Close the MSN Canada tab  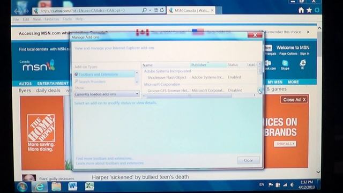click(x=212, y=10)
